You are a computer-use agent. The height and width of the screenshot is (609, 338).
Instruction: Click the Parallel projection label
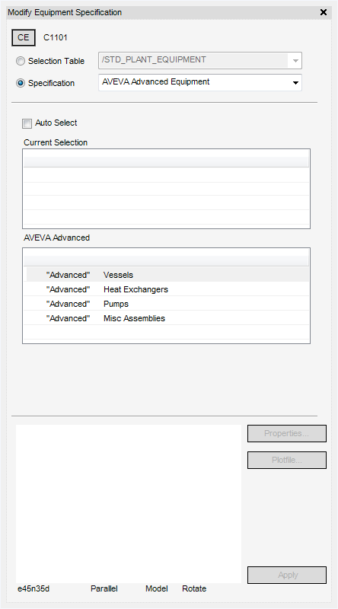coord(104,588)
